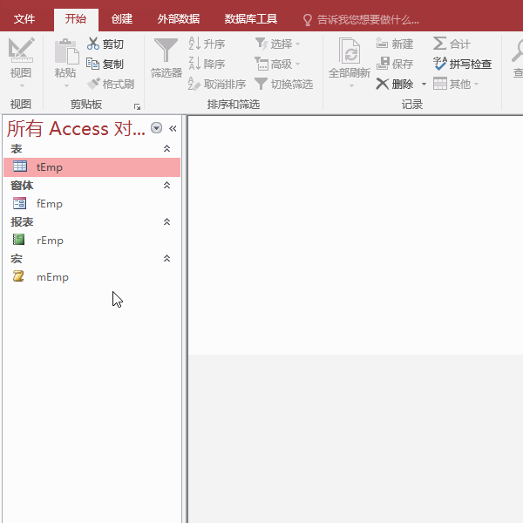Collapse the navigation pane with double chevron

point(173,128)
